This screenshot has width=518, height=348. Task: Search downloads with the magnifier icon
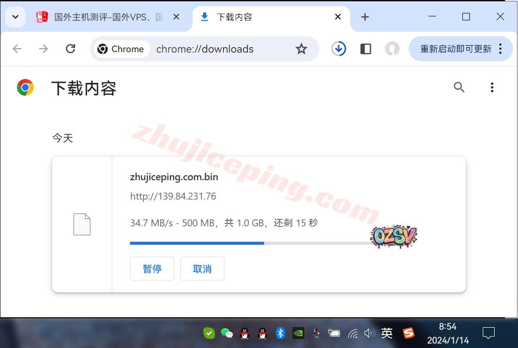click(x=459, y=88)
